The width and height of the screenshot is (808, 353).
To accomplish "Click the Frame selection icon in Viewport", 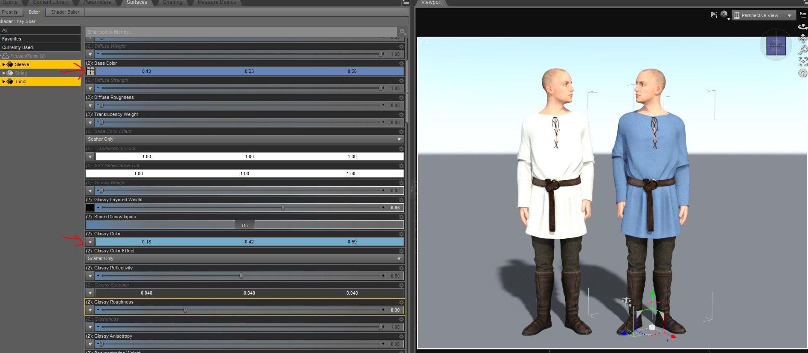I will tap(802, 62).
